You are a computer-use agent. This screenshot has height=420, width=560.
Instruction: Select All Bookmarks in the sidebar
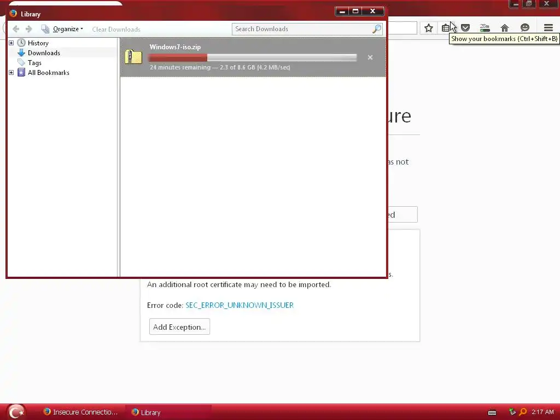click(49, 73)
